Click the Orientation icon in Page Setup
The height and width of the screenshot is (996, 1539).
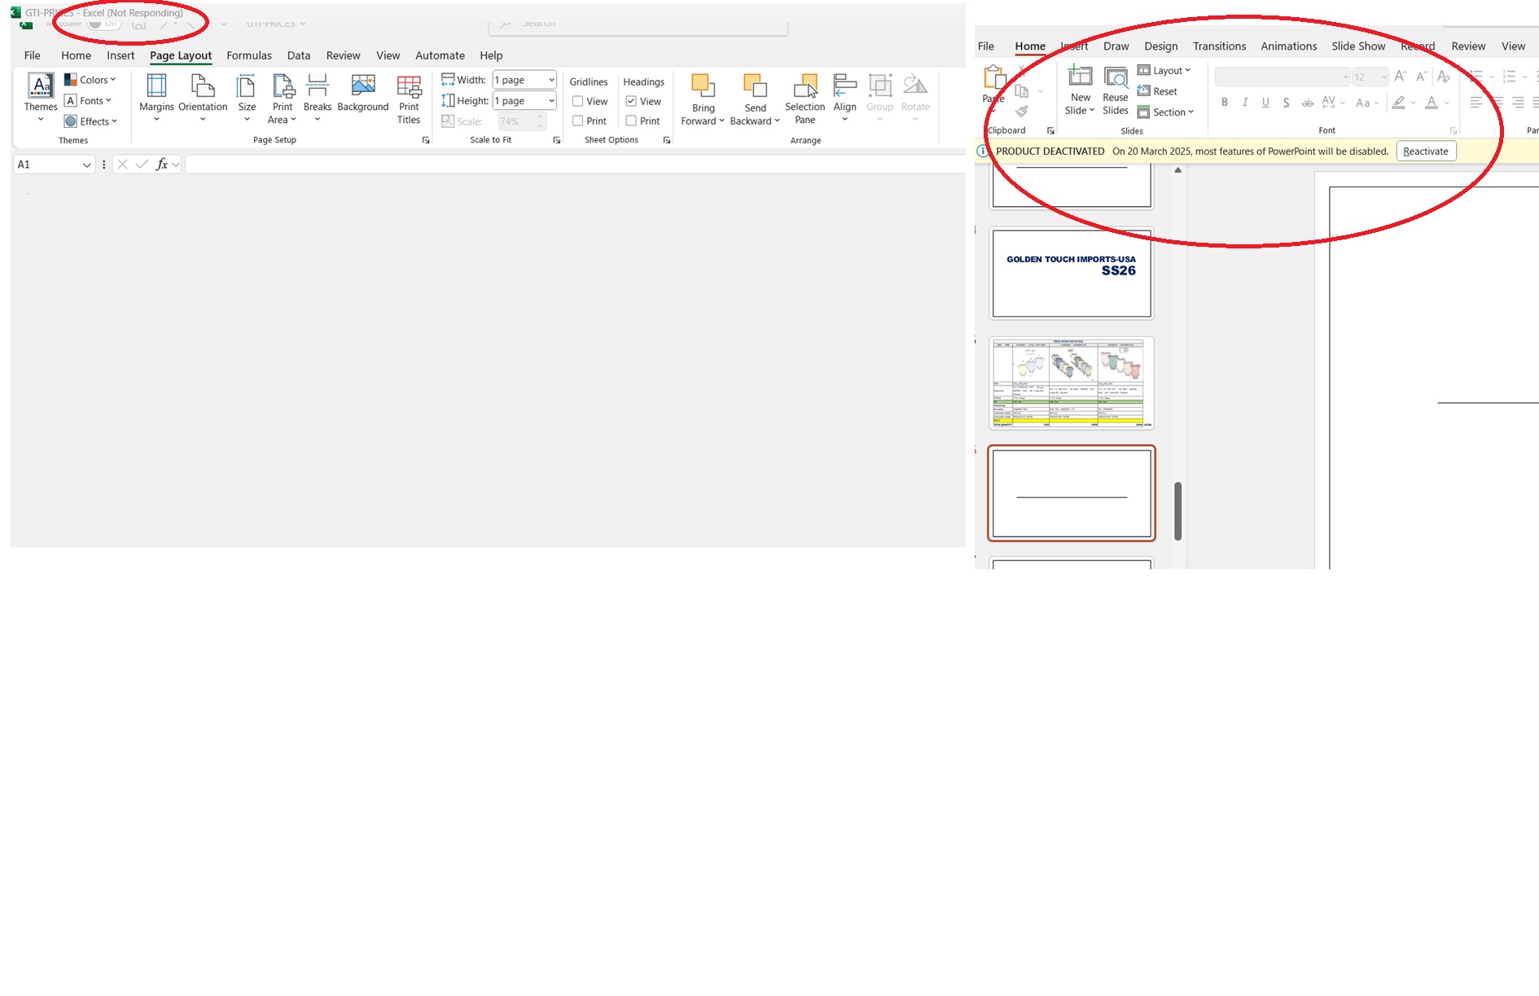tap(202, 86)
